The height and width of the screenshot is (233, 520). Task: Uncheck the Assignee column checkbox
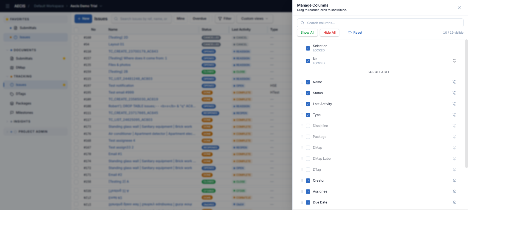tap(308, 191)
